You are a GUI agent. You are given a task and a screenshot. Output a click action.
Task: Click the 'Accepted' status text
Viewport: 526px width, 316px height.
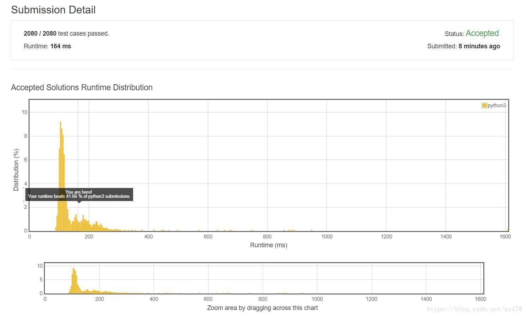[x=482, y=33]
